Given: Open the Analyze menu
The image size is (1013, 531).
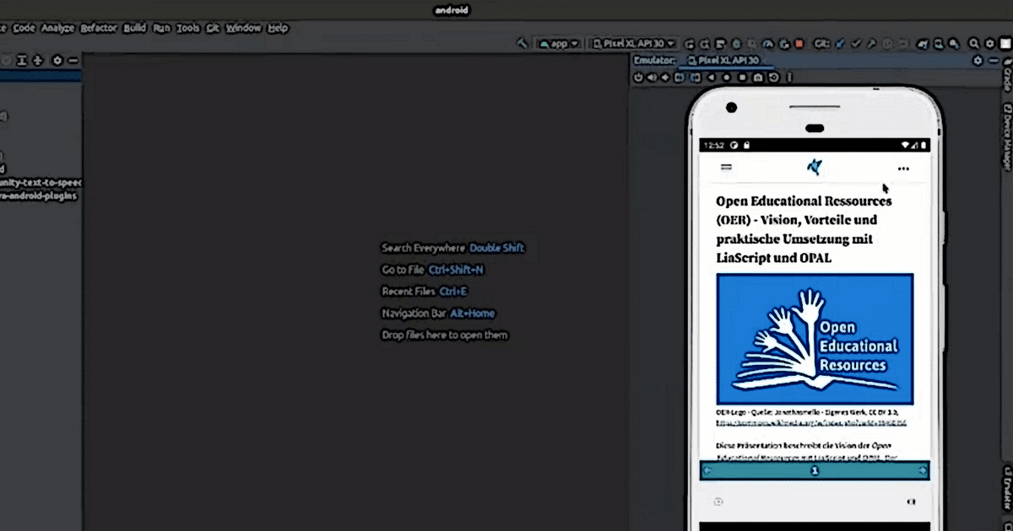Looking at the screenshot, I should coord(58,28).
